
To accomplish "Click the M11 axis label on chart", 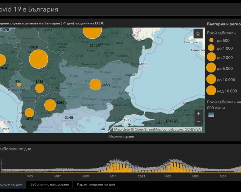I will click(113, 176).
